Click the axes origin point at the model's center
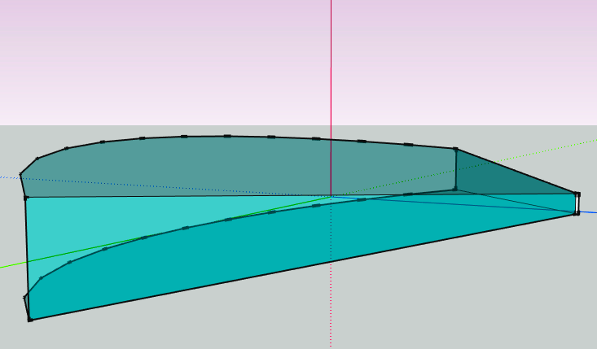 (331, 196)
